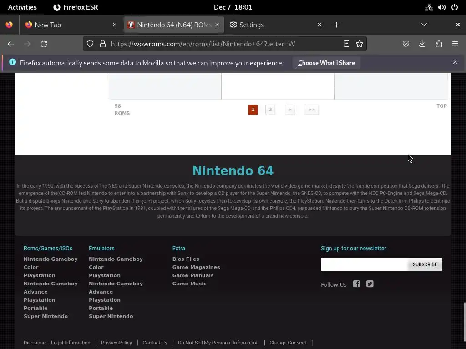
Task: Open Roms Playstation Portable link
Action: pyautogui.click(x=40, y=304)
